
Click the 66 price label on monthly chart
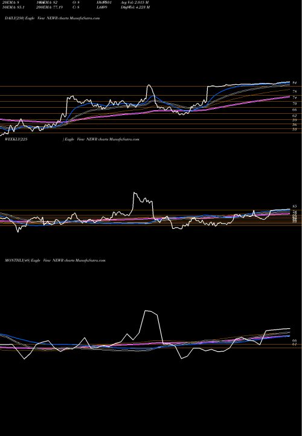(x=295, y=340)
